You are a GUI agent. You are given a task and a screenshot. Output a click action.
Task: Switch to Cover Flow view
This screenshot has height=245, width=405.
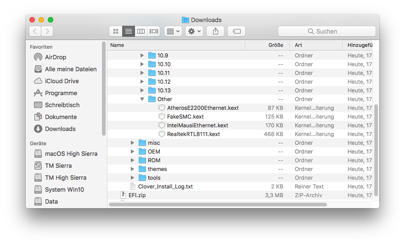154,31
